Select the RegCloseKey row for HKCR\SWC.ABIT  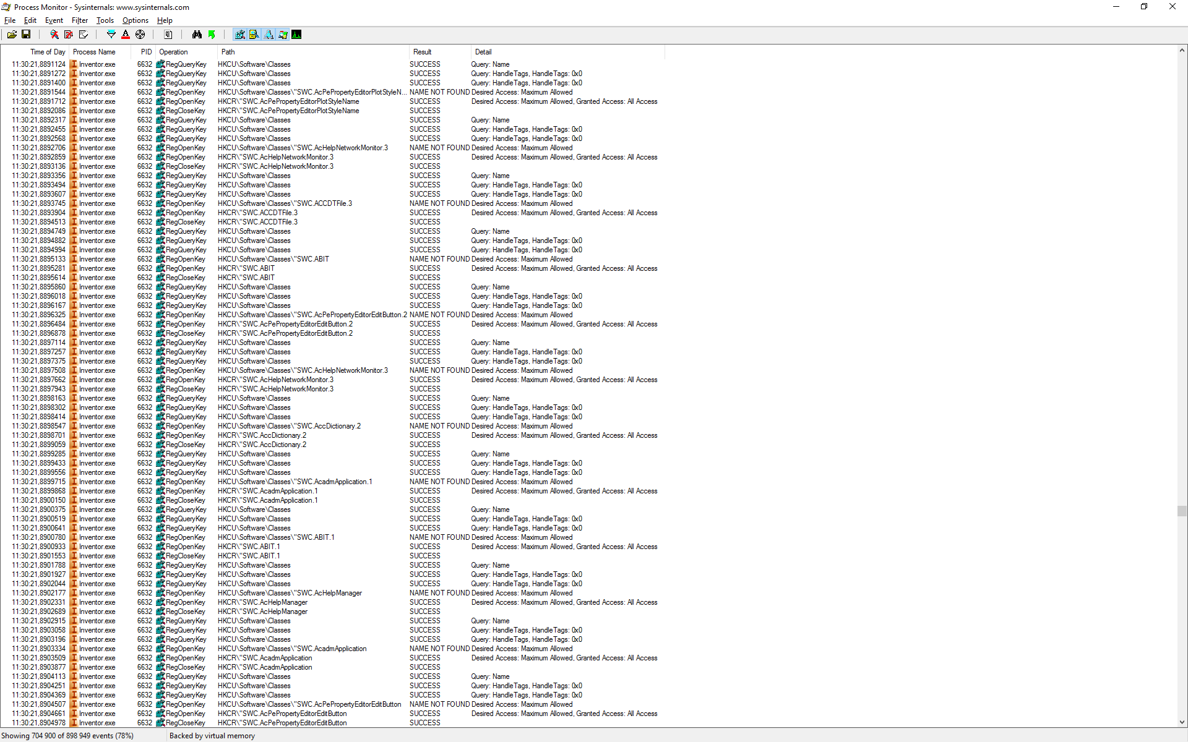333,278
